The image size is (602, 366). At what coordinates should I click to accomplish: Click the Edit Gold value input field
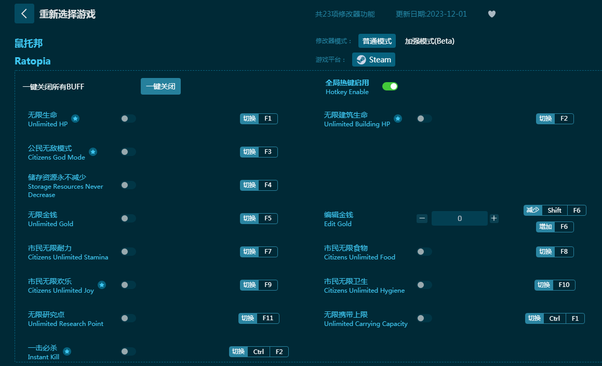click(459, 218)
